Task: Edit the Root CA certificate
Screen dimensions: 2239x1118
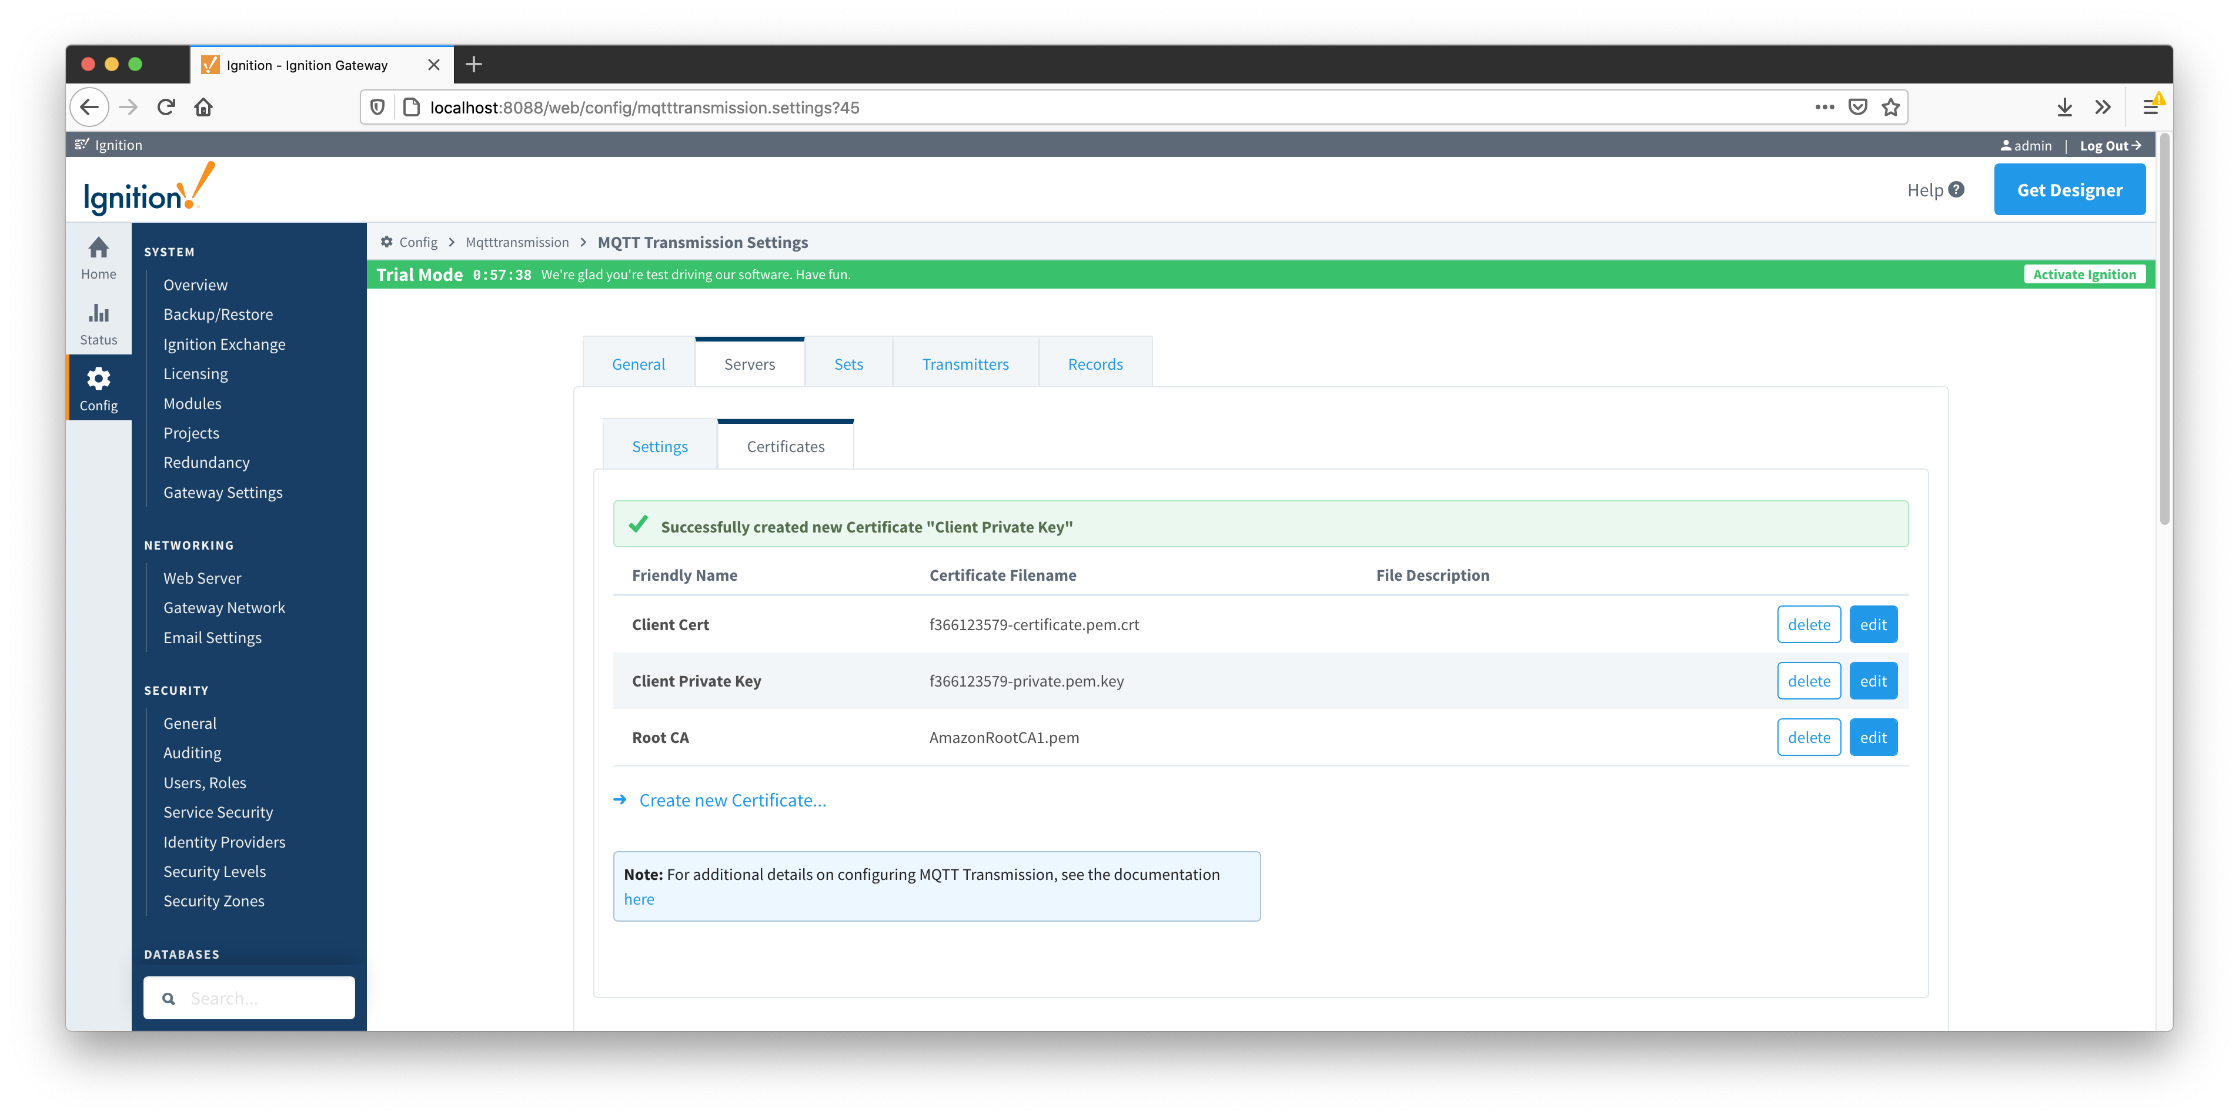Action: tap(1873, 738)
